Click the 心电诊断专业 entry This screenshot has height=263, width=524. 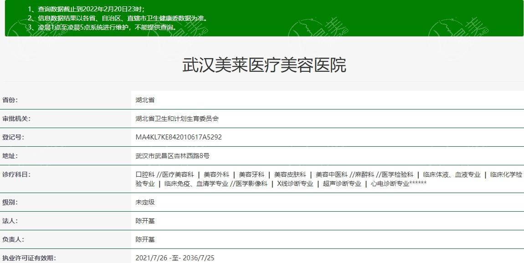coord(390,184)
